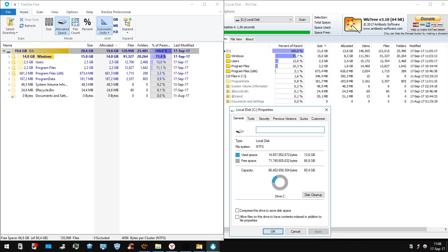Open Yandex browser from taskbar

[172, 246]
